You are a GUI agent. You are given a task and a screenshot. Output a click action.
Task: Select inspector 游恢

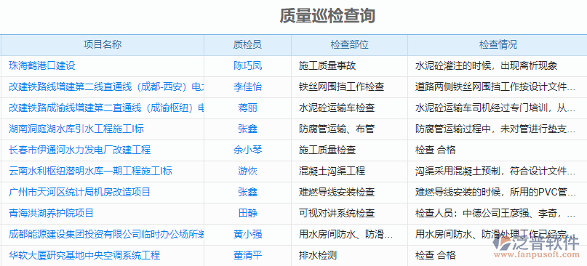pyautogui.click(x=247, y=172)
